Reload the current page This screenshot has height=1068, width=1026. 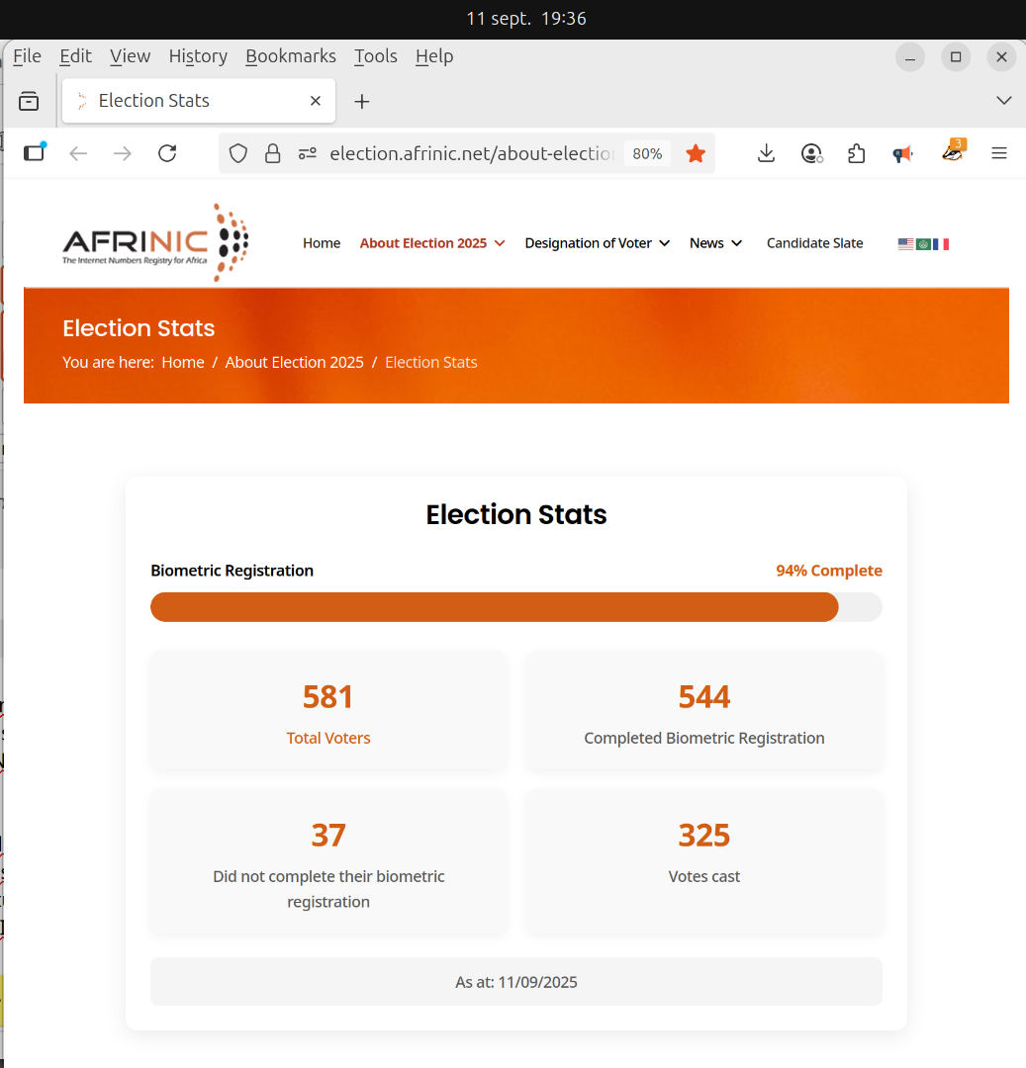pyautogui.click(x=167, y=153)
